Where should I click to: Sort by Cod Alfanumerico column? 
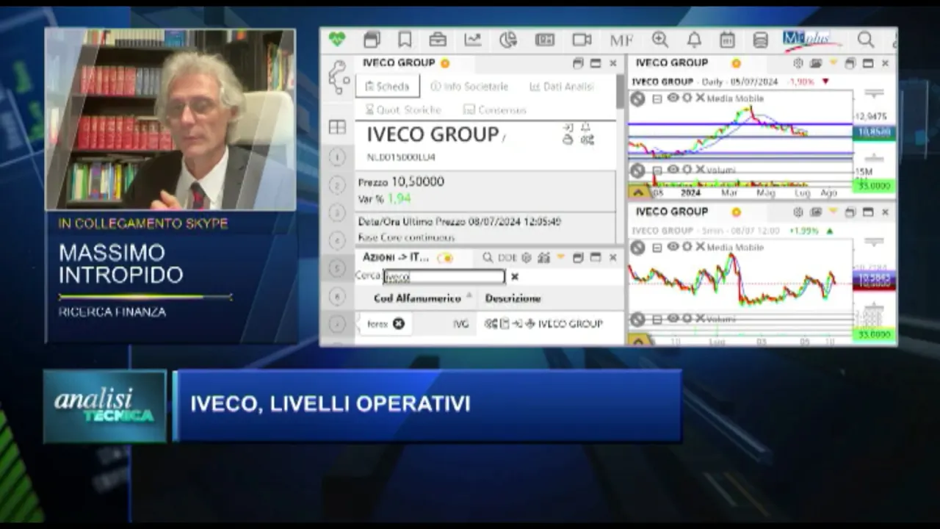pyautogui.click(x=418, y=298)
